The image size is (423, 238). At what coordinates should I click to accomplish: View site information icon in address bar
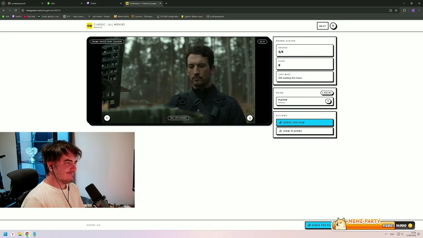click(23, 10)
